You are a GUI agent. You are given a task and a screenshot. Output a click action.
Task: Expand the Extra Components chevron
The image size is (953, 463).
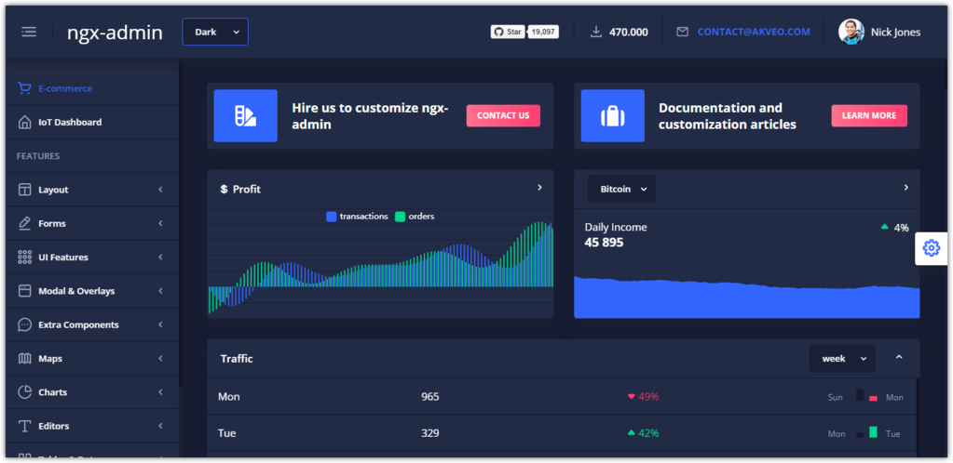click(x=160, y=324)
